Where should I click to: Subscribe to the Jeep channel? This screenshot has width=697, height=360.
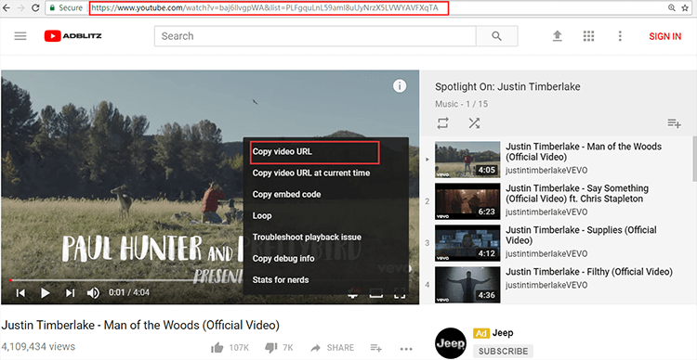(503, 351)
